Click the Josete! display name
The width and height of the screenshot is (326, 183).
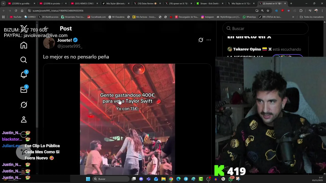pyautogui.click(x=64, y=40)
